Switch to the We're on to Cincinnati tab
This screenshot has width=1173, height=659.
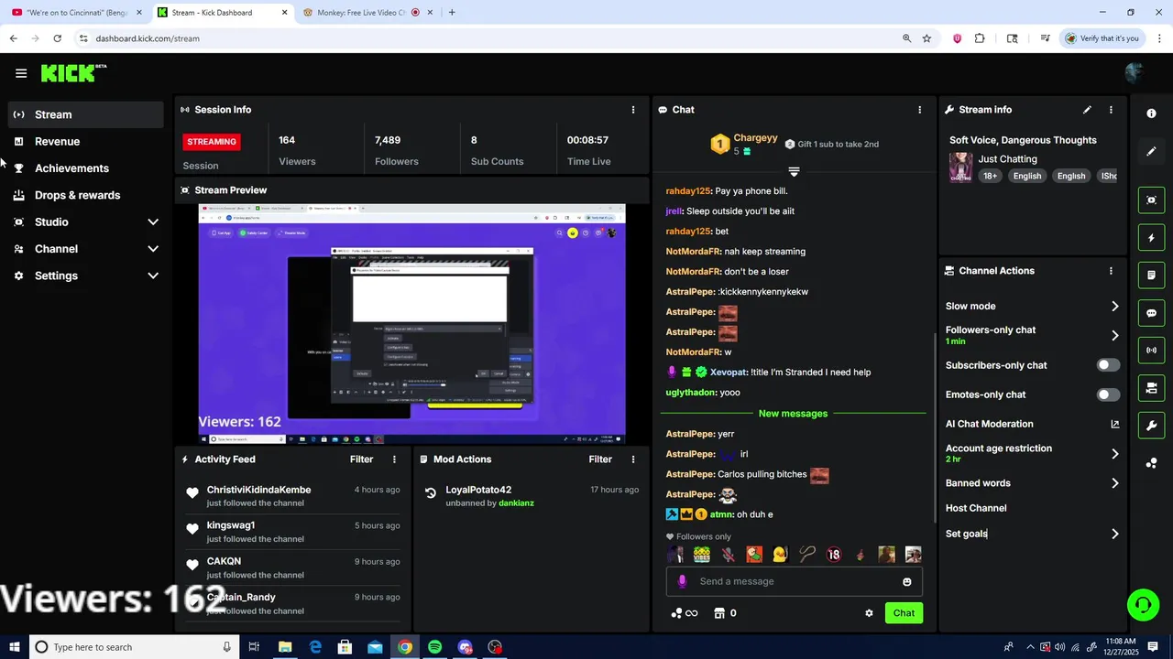pyautogui.click(x=77, y=13)
